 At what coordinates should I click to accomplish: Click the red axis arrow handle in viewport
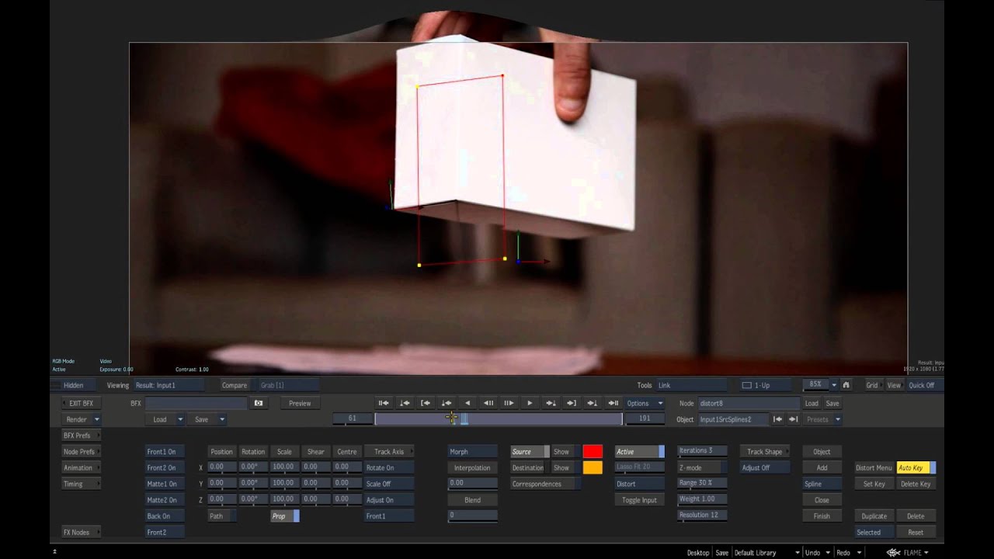click(x=546, y=262)
